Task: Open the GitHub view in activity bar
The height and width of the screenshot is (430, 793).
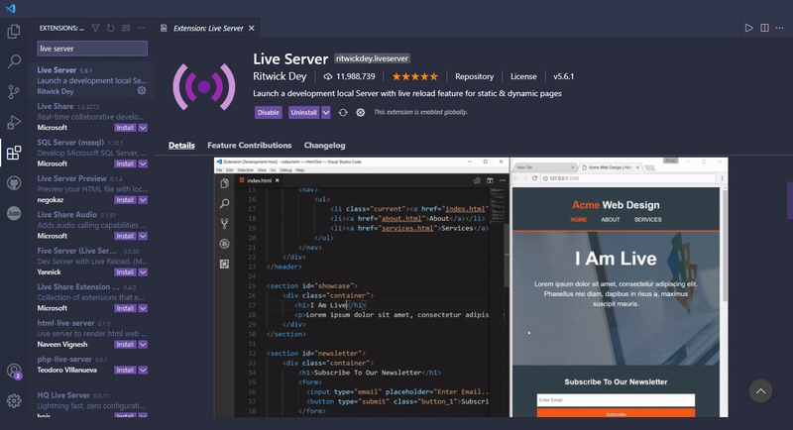Action: click(x=14, y=183)
